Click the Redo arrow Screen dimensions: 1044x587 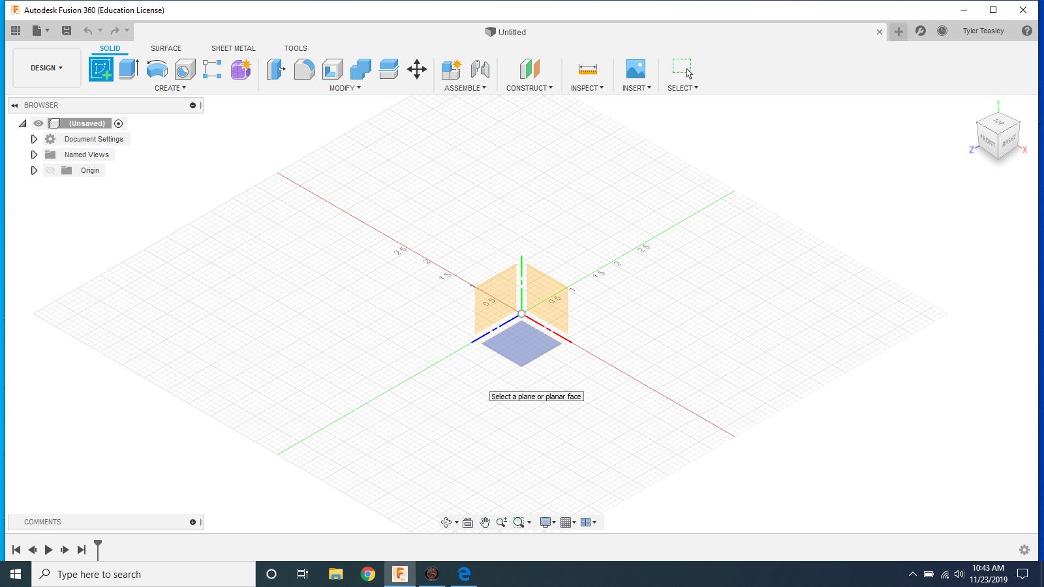click(115, 31)
